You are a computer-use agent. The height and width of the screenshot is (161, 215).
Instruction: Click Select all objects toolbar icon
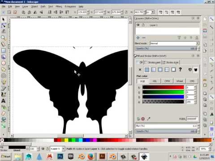coord(3,12)
